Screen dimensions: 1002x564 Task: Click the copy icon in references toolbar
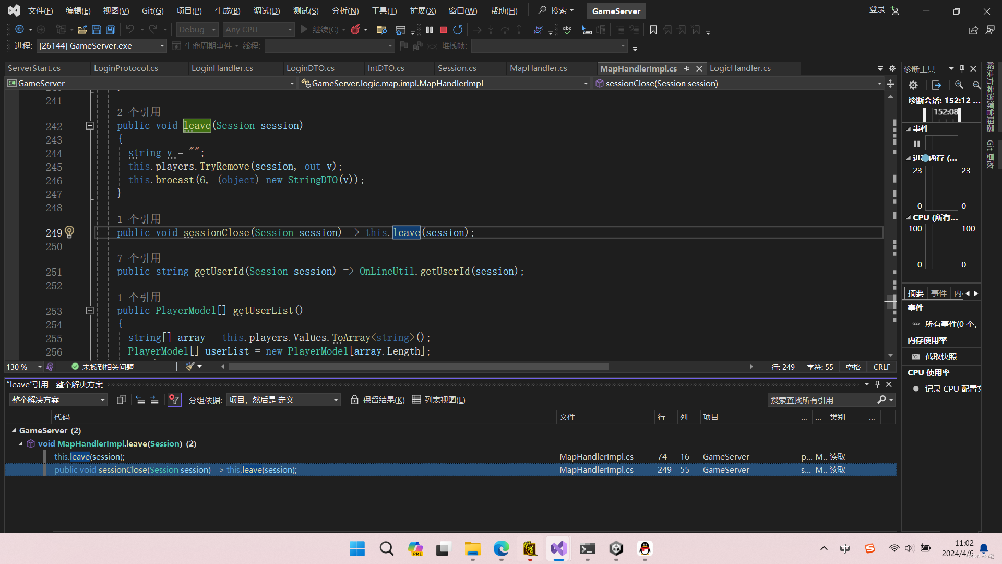[x=121, y=400]
